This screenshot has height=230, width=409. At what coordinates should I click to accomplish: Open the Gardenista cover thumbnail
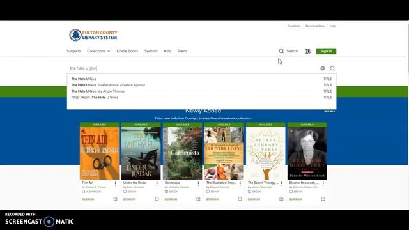182,153
